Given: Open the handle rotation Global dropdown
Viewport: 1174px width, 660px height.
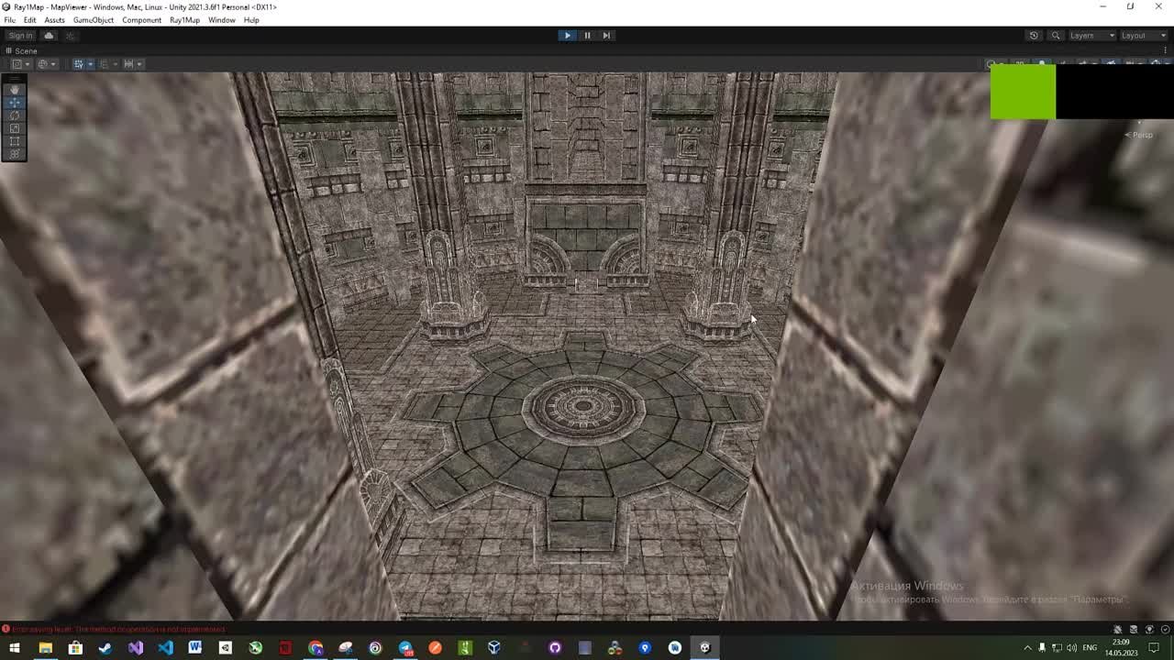Looking at the screenshot, I should [x=47, y=64].
